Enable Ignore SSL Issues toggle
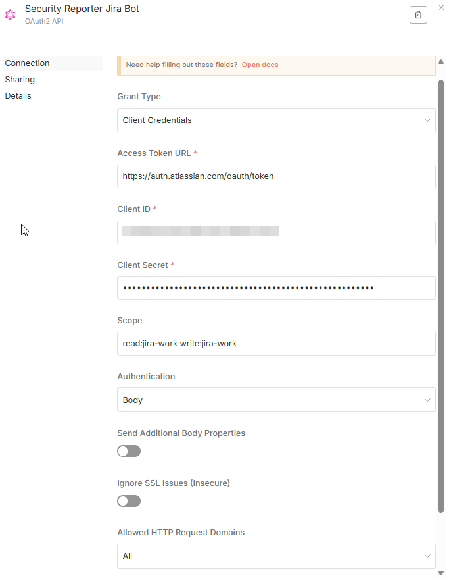The image size is (451, 582). 129,501
